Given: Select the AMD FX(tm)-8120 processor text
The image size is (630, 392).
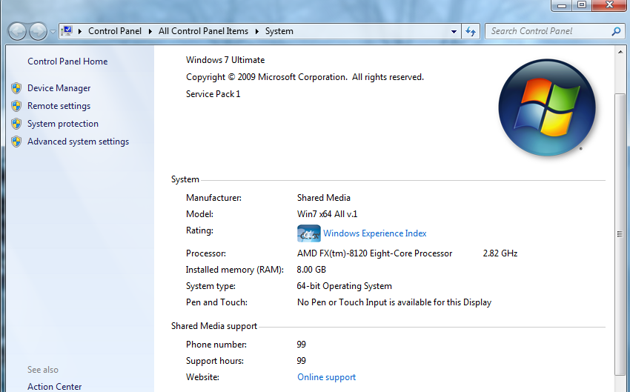Looking at the screenshot, I should click(374, 253).
